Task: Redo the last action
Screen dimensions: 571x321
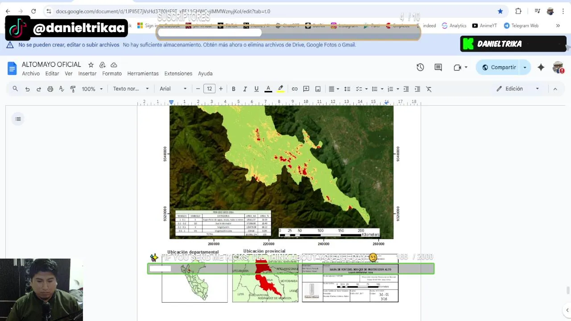Action: [x=39, y=89]
